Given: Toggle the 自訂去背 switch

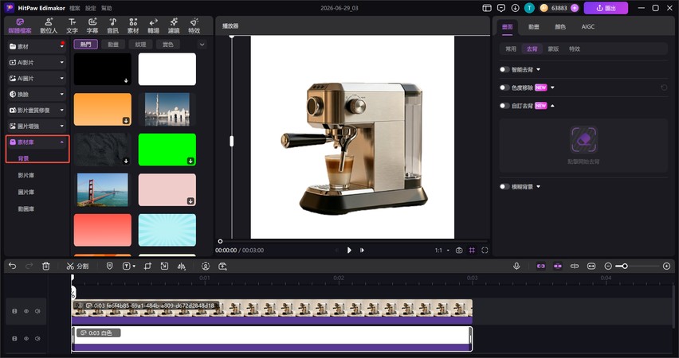Looking at the screenshot, I should tap(504, 106).
